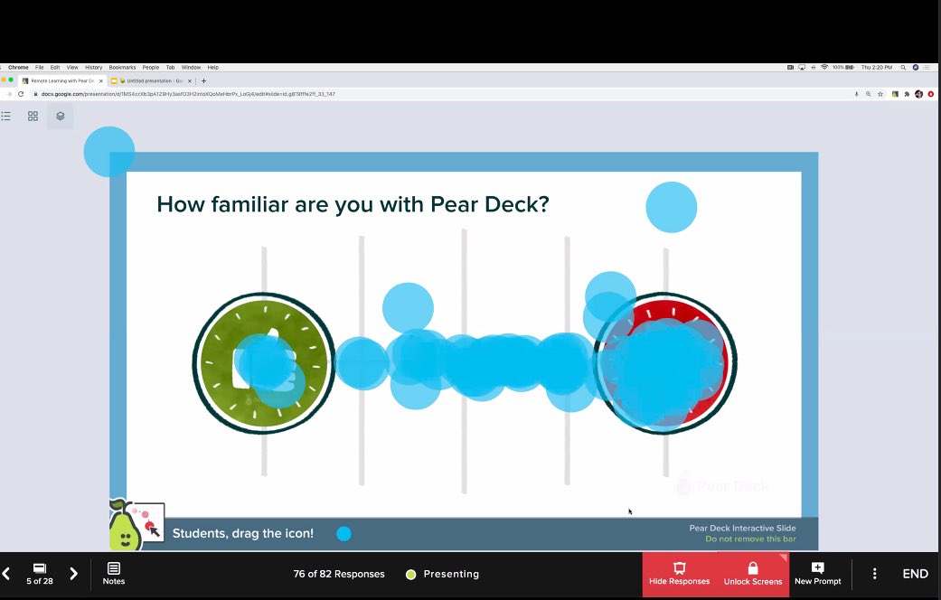This screenshot has height=600, width=941.
Task: Click the Pear Deck pear mascot icon
Action: tap(124, 526)
